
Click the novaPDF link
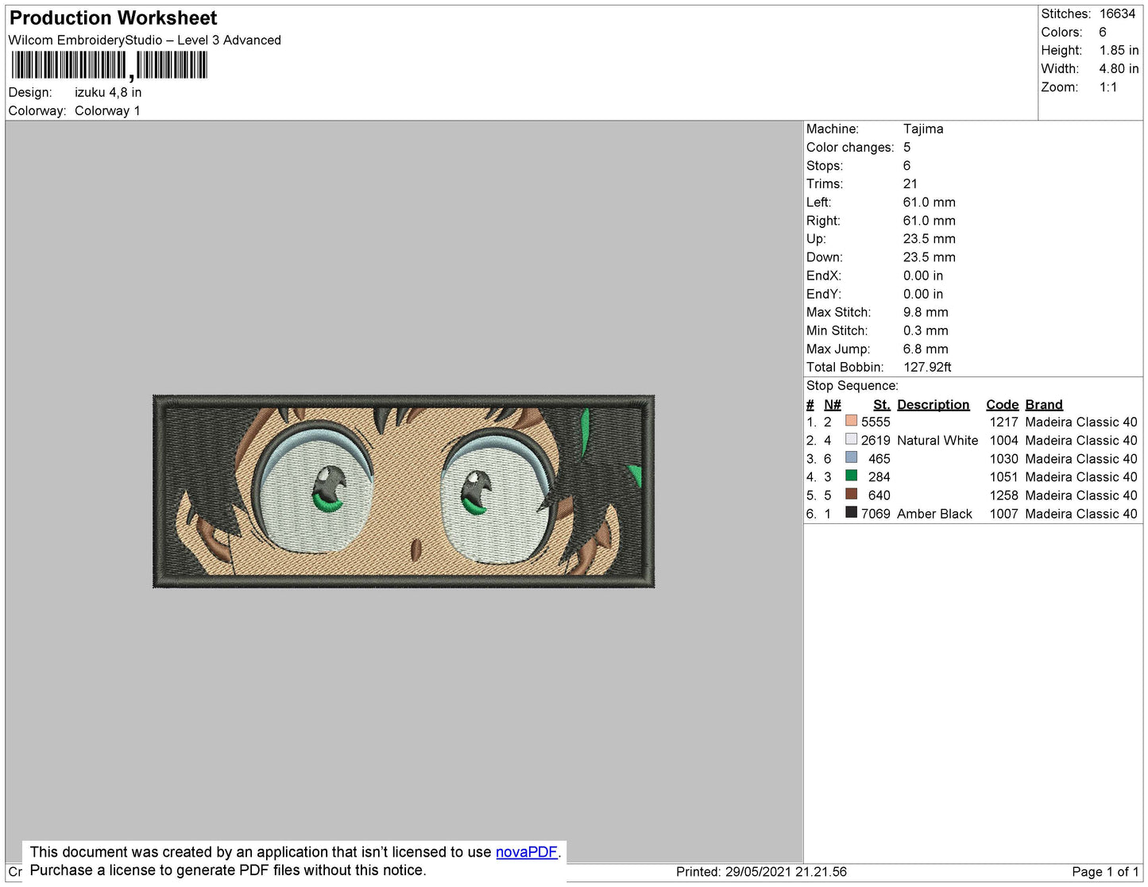[x=527, y=852]
